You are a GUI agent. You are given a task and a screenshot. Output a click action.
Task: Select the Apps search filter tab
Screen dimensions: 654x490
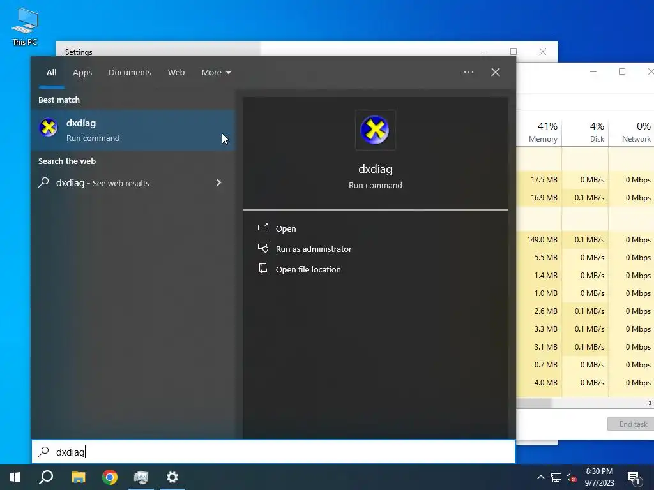coord(82,72)
